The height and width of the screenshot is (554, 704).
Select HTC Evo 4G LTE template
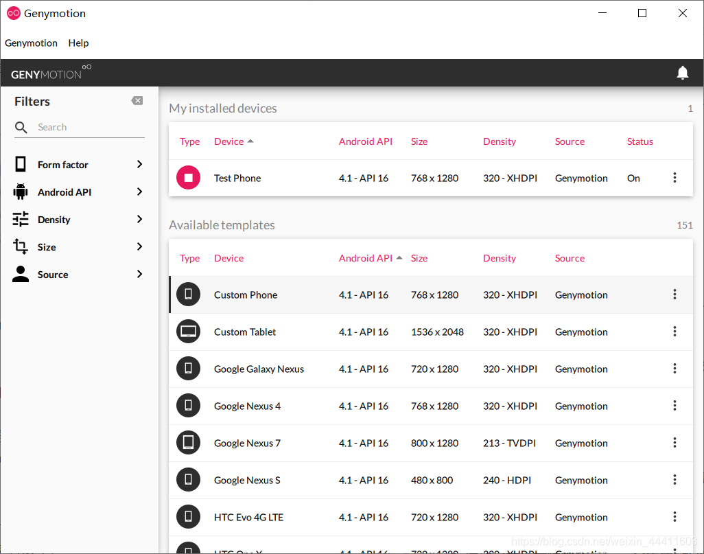tap(249, 517)
